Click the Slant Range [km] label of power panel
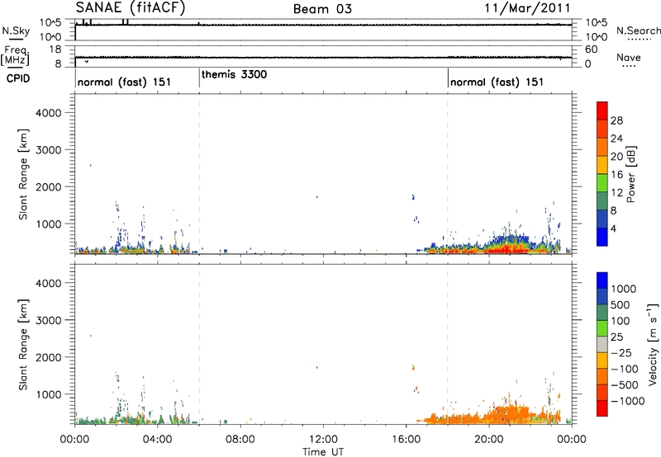Screen dimensions: 661x457 pyautogui.click(x=23, y=174)
